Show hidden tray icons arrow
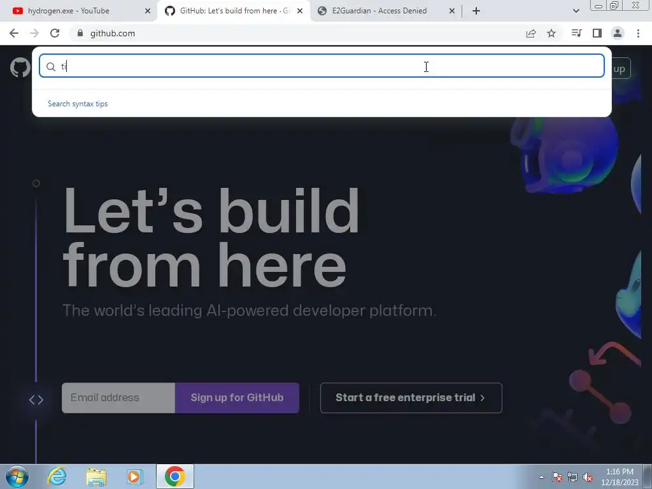Image resolution: width=652 pixels, height=489 pixels. point(541,477)
